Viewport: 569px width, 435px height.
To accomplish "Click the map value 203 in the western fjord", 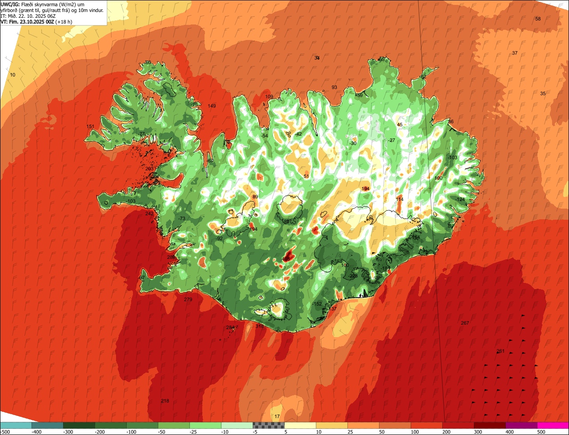I will click(x=149, y=169).
